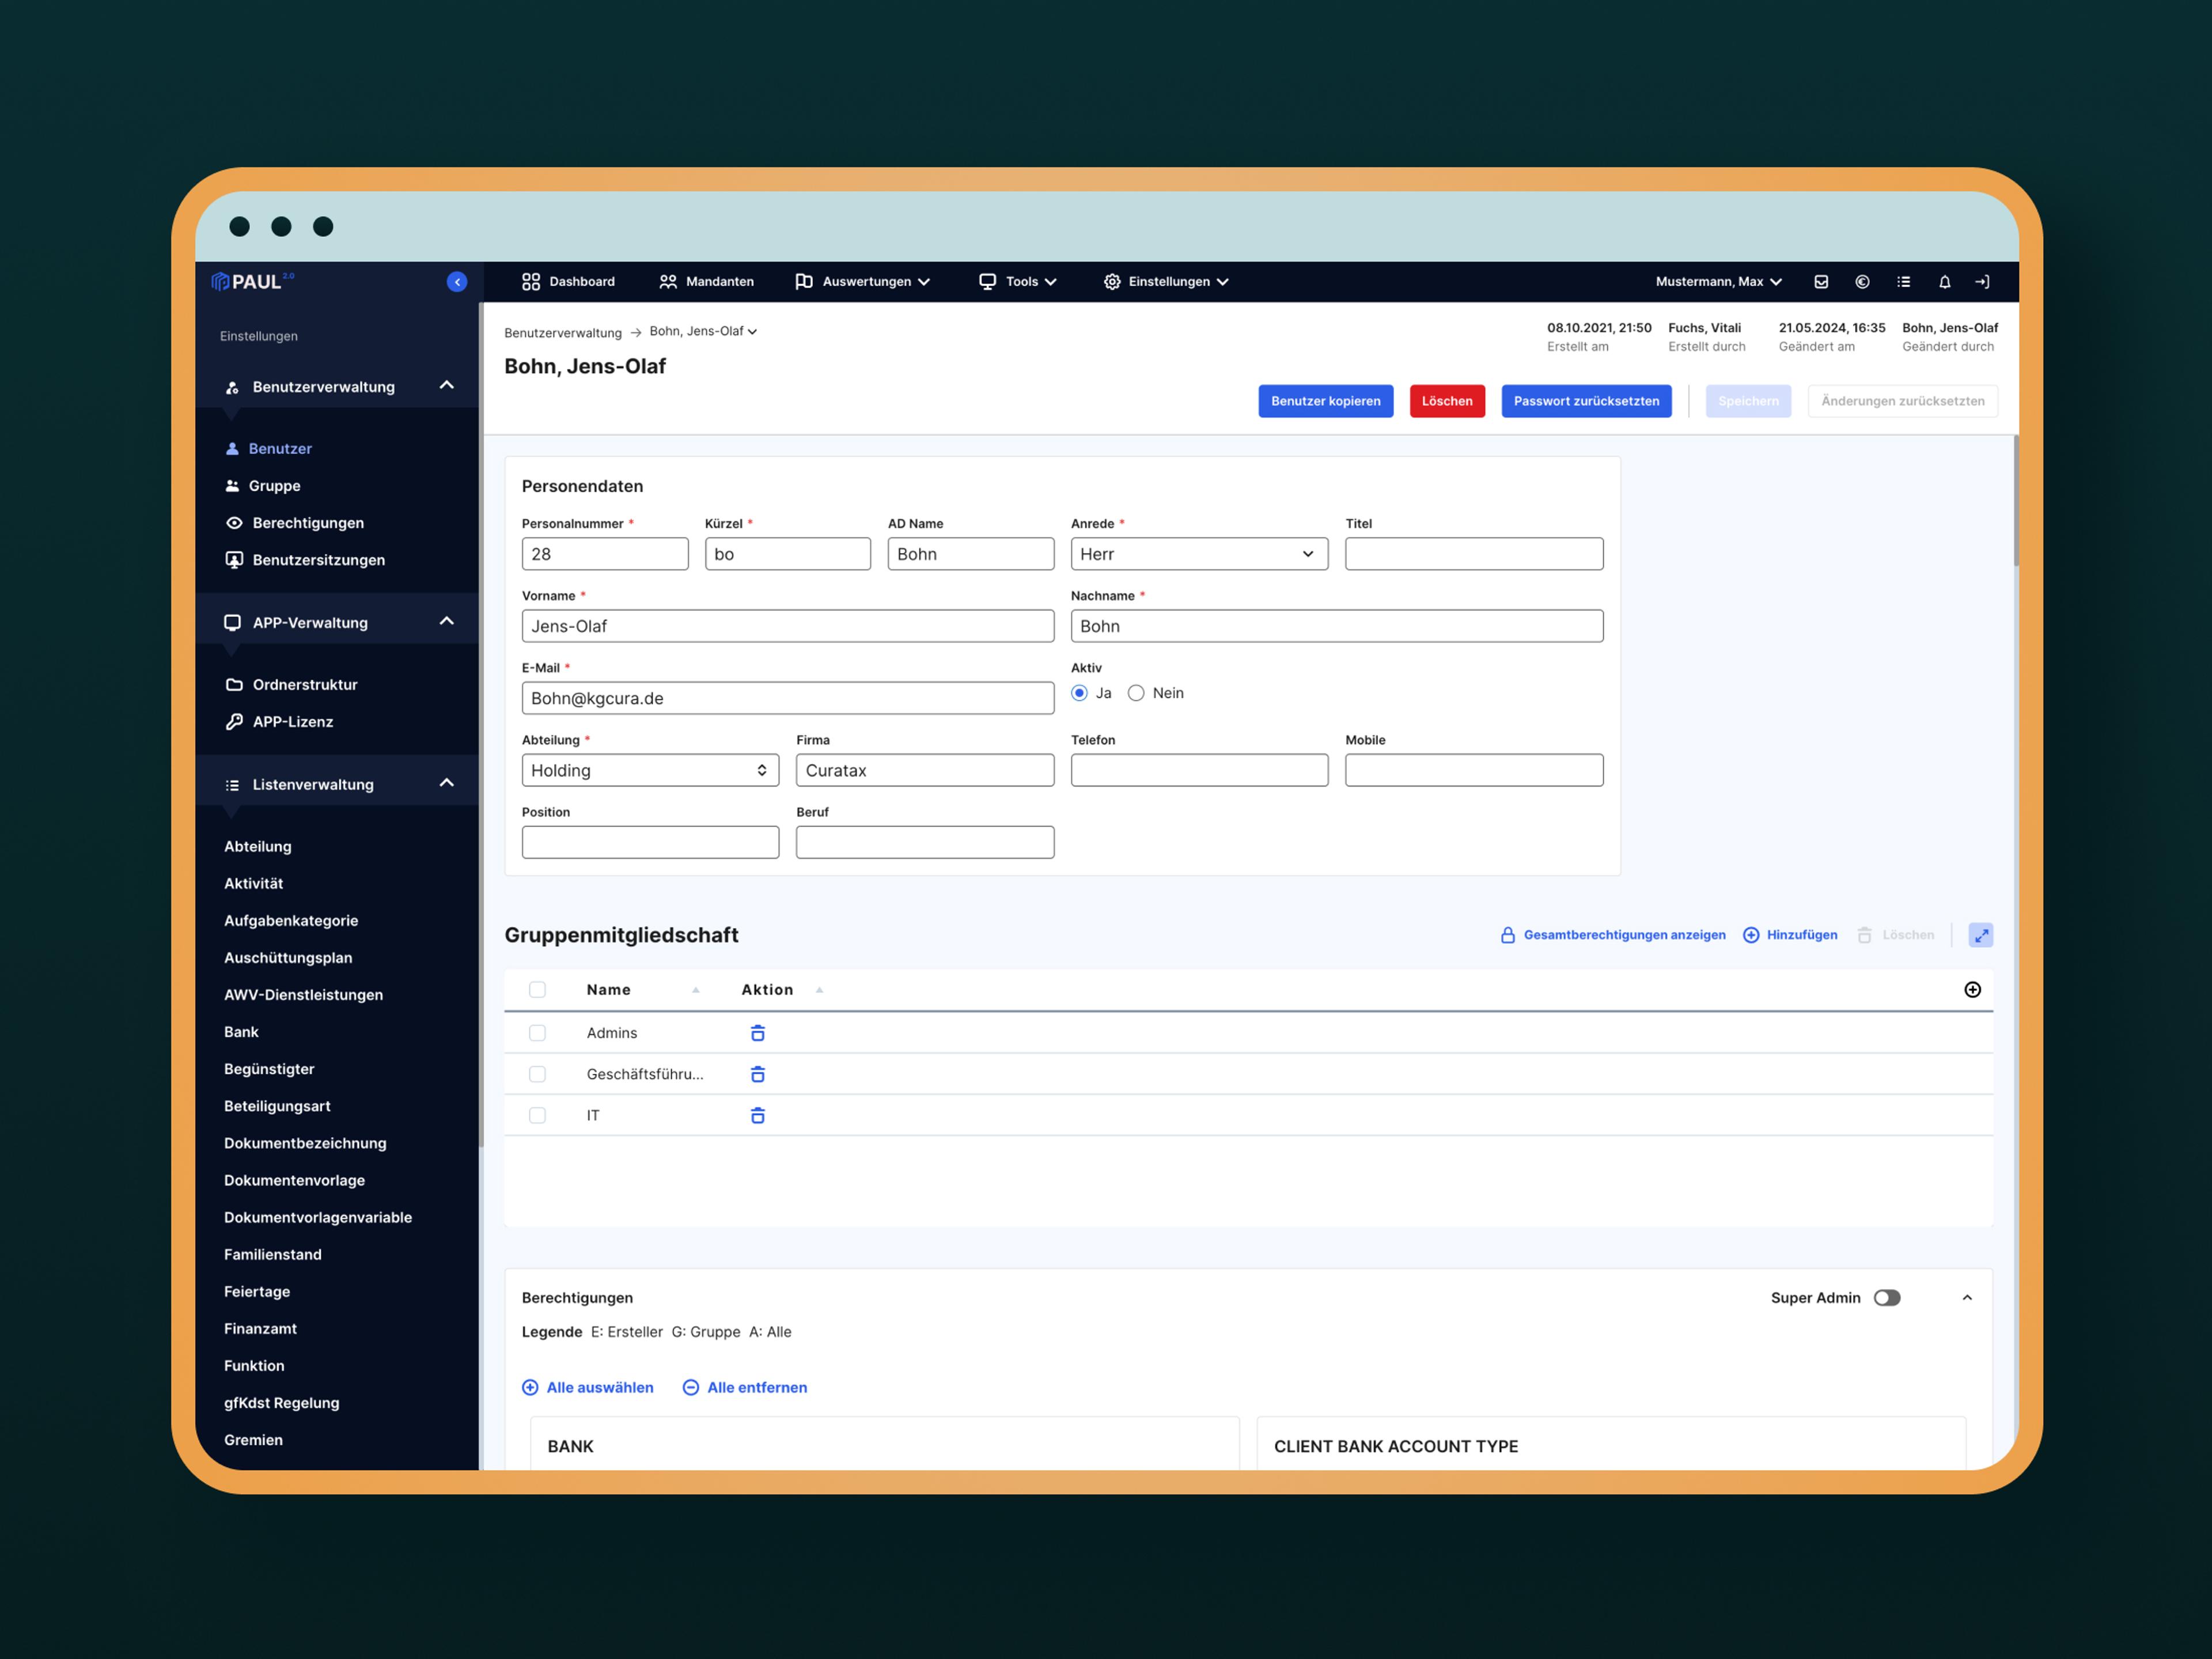Screen dimensions: 2212x1659
Task: Collapse the Listenverwaltung sidebar section
Action: (446, 783)
